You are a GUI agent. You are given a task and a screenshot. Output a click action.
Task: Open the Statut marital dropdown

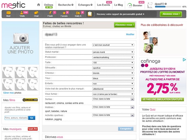point(113,52)
